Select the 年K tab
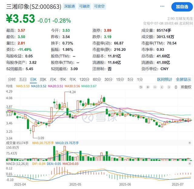The image size is (194, 189). click(x=73, y=79)
